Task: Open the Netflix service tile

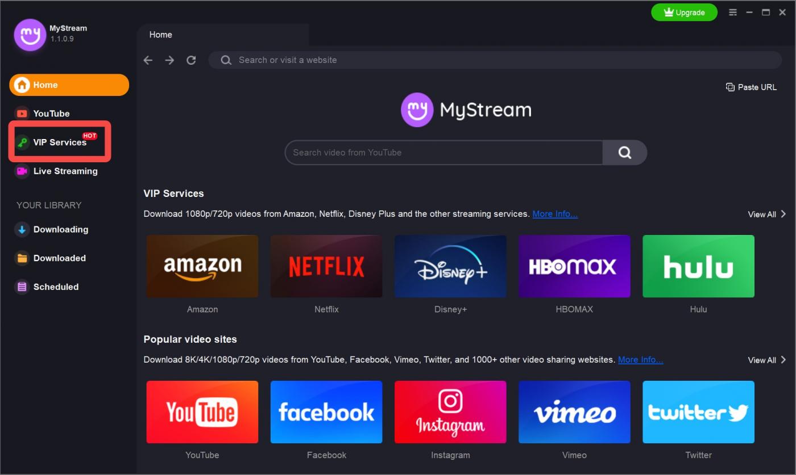Action: [x=326, y=266]
